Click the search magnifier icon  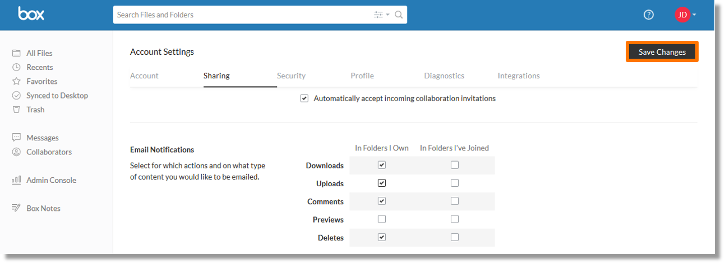click(x=399, y=15)
